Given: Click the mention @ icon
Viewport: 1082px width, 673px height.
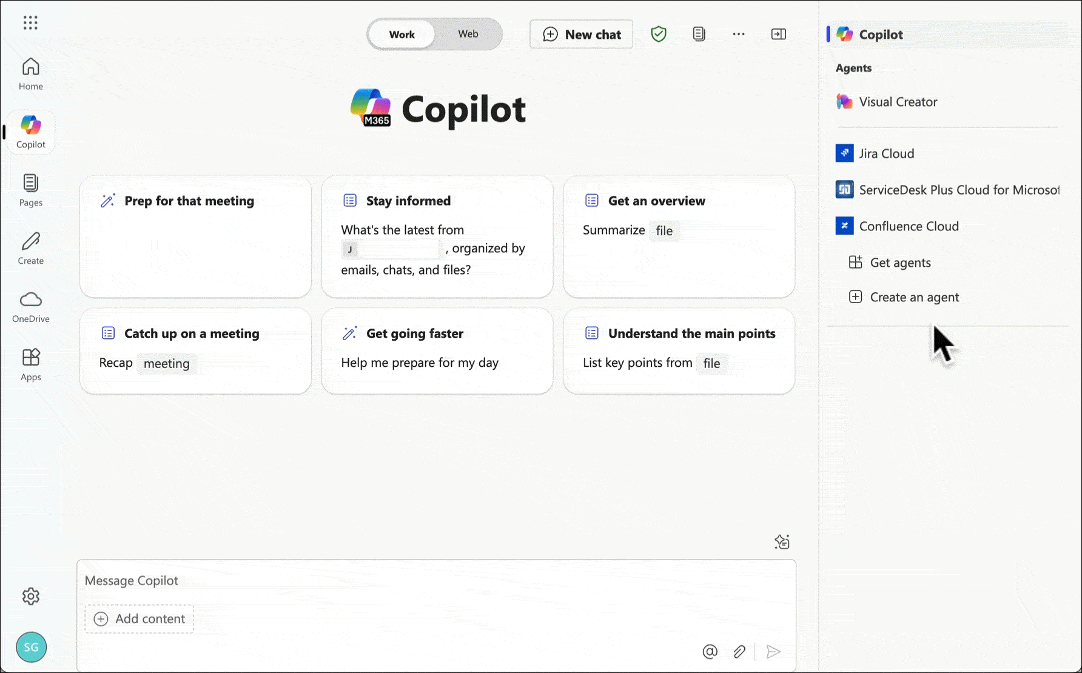Looking at the screenshot, I should pyautogui.click(x=710, y=652).
